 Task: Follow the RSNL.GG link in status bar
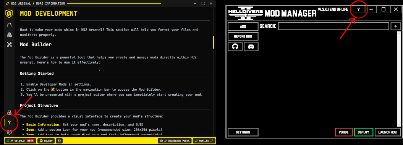tap(204, 141)
